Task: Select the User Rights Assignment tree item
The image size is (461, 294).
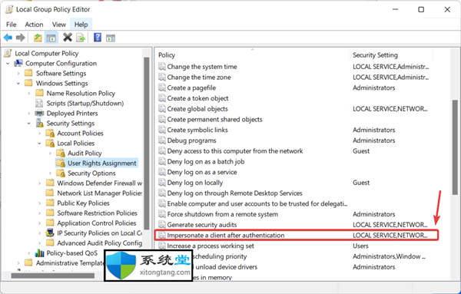Action: click(102, 163)
